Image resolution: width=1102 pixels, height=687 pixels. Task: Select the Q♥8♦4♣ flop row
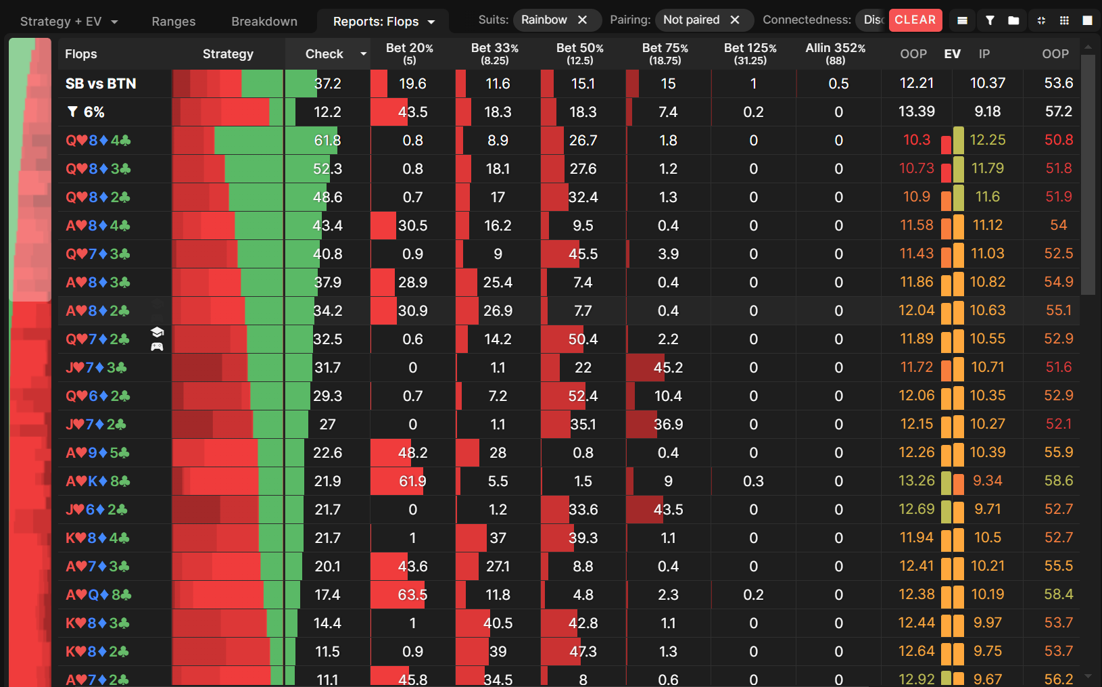(568, 141)
